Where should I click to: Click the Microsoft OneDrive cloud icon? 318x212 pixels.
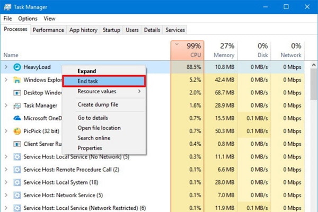click(x=17, y=118)
